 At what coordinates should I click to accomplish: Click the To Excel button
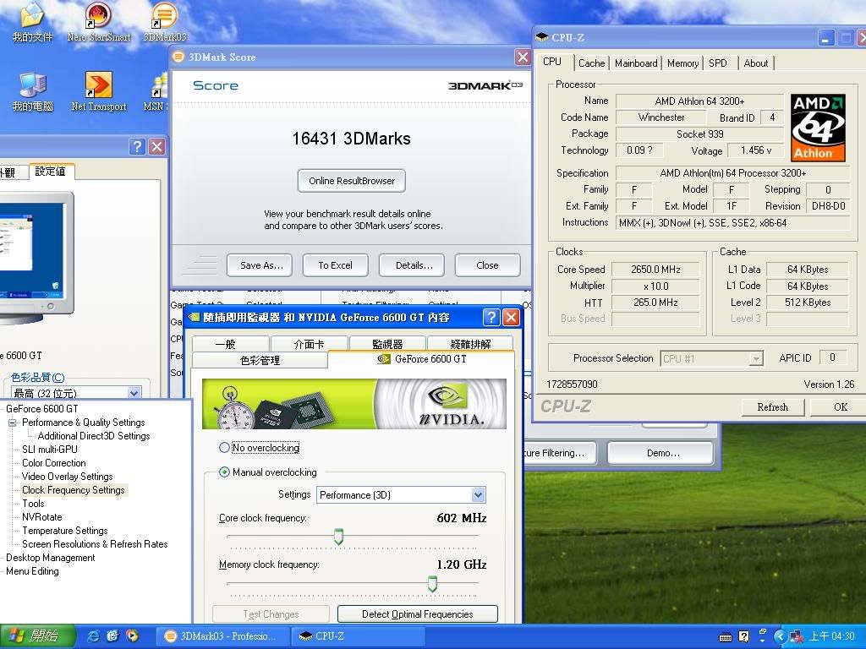pyautogui.click(x=335, y=265)
